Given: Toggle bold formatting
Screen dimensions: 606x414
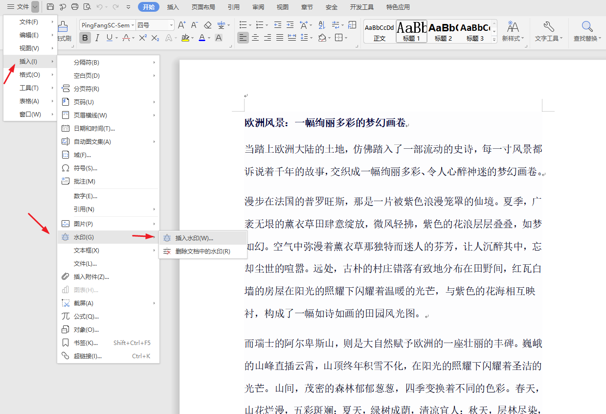Looking at the screenshot, I should pos(85,37).
